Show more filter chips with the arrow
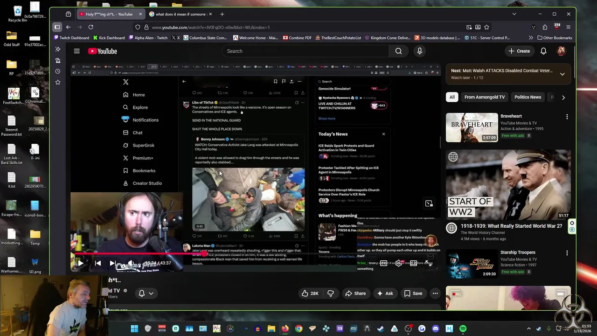Image resolution: width=597 pixels, height=336 pixels. 563,98
